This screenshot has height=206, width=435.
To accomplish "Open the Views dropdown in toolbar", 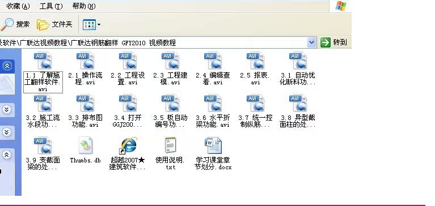I will [x=91, y=25].
